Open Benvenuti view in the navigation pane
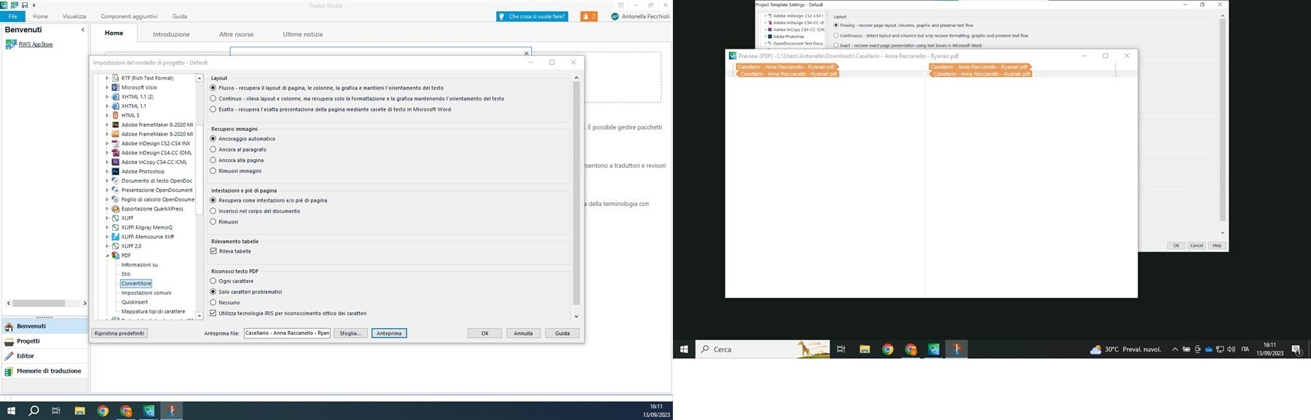Screen dimensions: 1311x420 tap(44, 326)
